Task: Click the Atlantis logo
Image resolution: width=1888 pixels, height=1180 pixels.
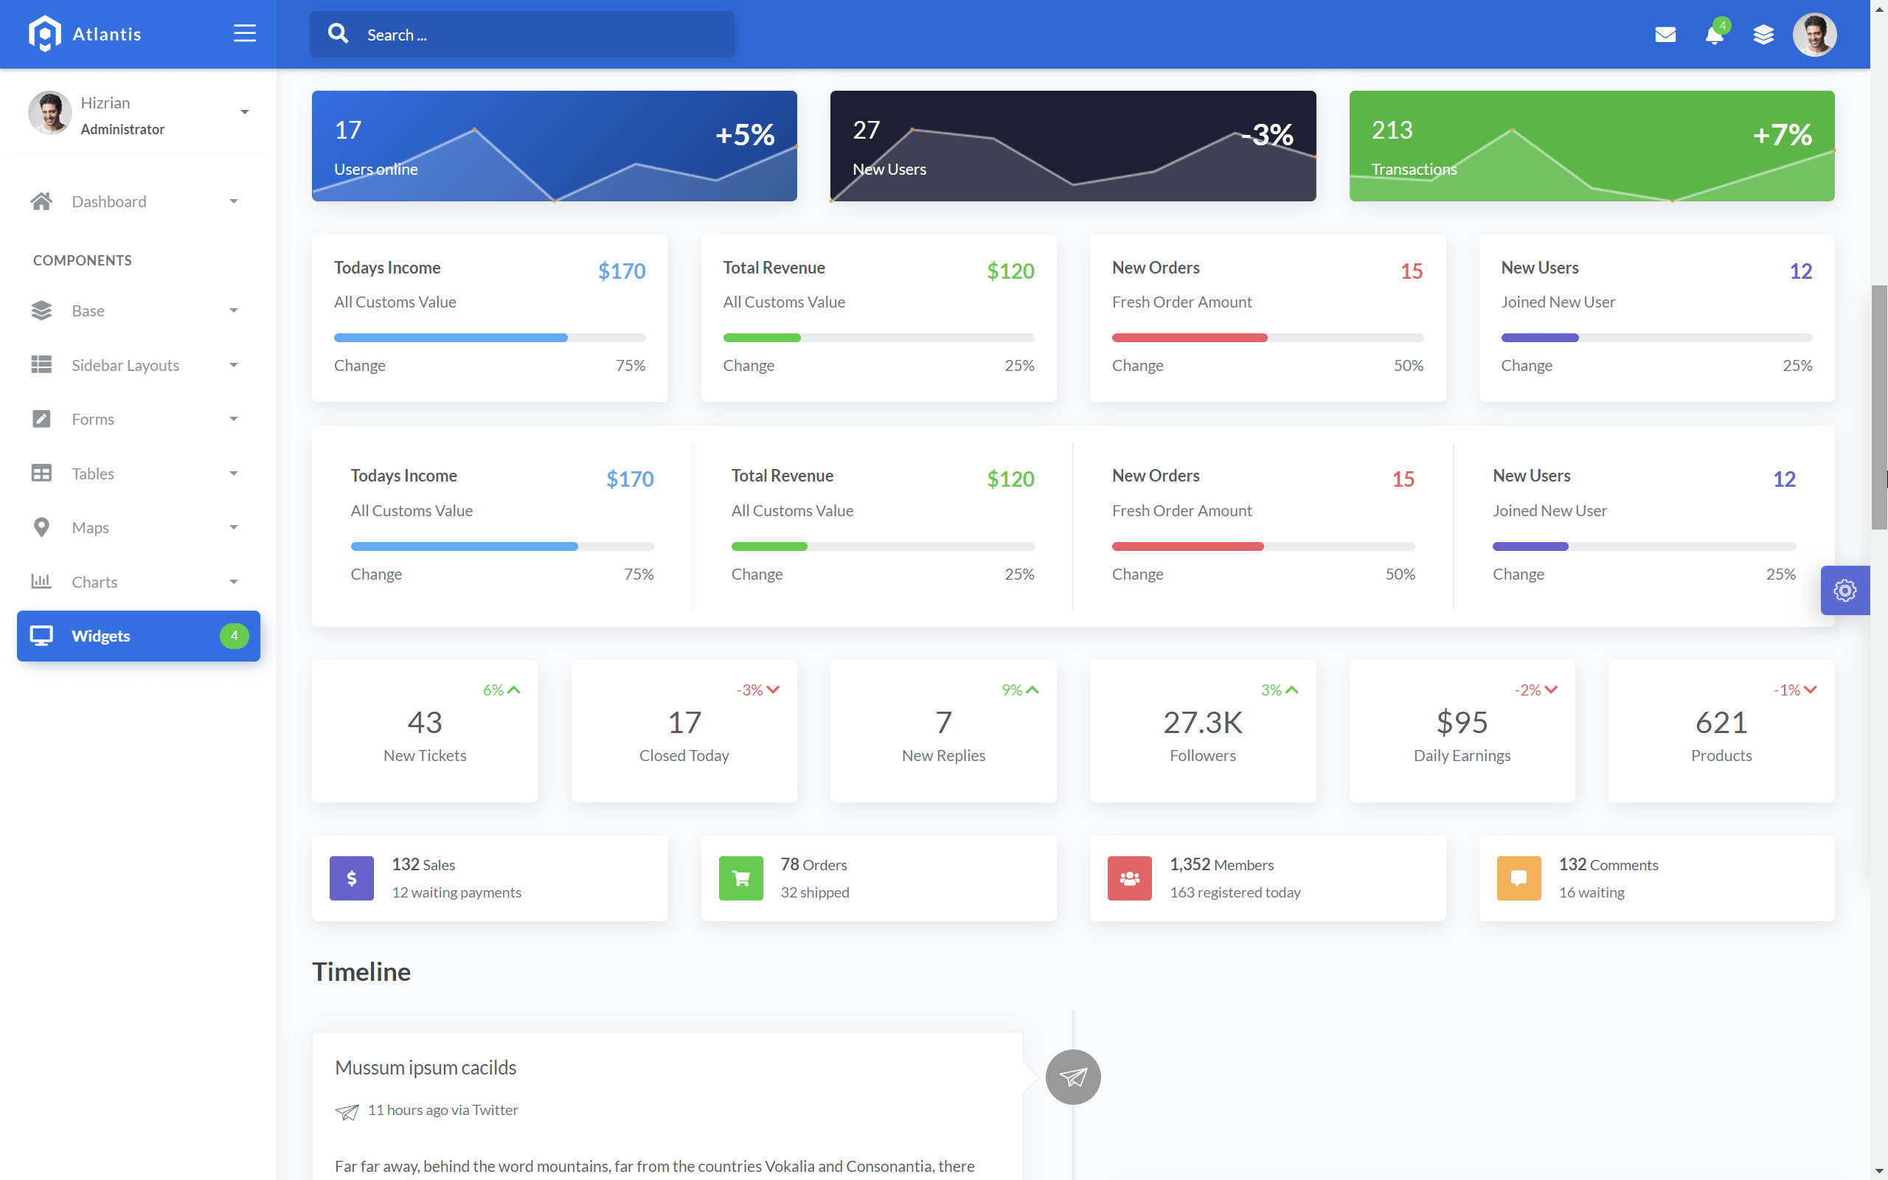Action: 86,34
